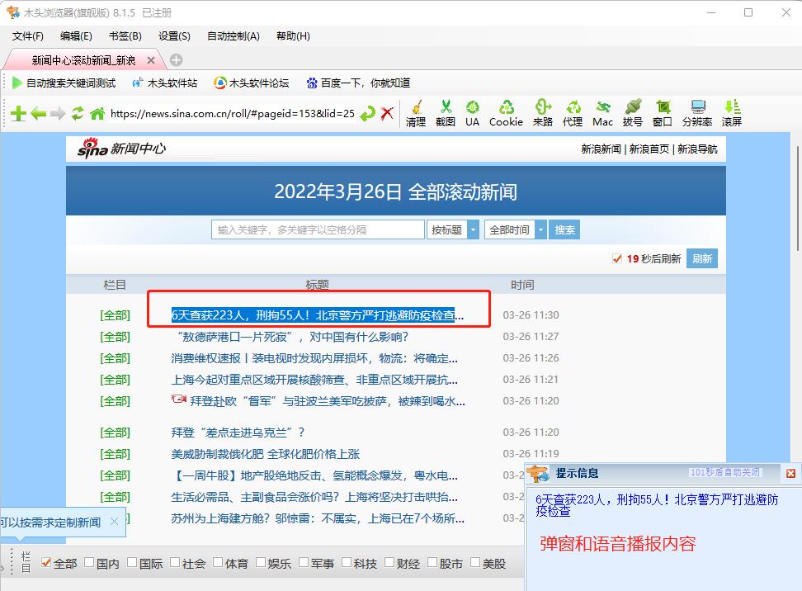802x591 pixels.
Task: Uncheck the 全部 category checkbox
Action: click(x=45, y=563)
